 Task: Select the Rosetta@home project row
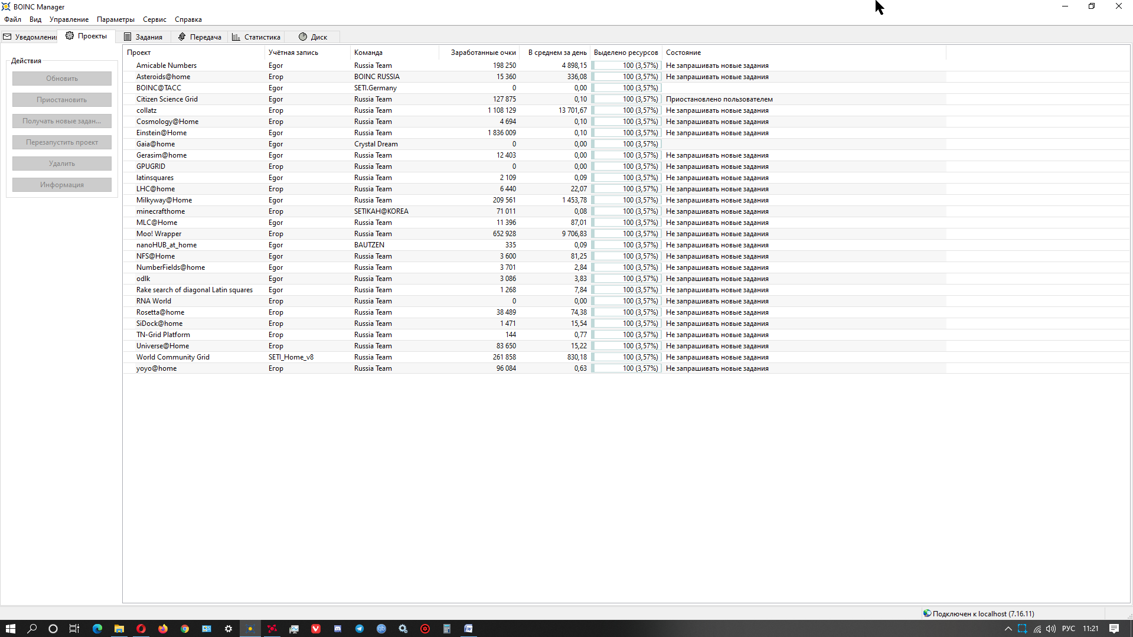tap(534, 312)
